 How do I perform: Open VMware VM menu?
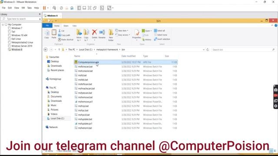click(x=23, y=8)
